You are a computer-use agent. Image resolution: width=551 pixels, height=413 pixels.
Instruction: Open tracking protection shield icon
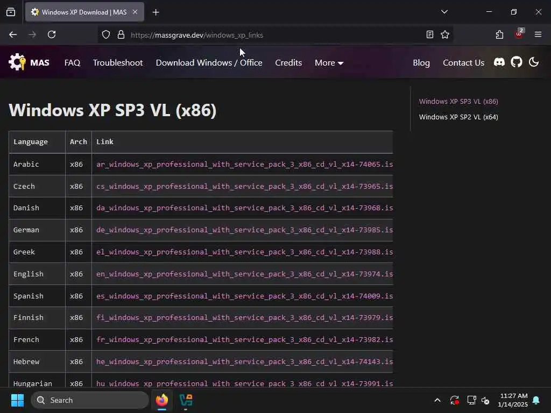(x=106, y=35)
